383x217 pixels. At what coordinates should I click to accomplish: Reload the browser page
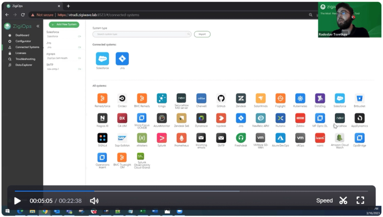pyautogui.click(x=23, y=15)
